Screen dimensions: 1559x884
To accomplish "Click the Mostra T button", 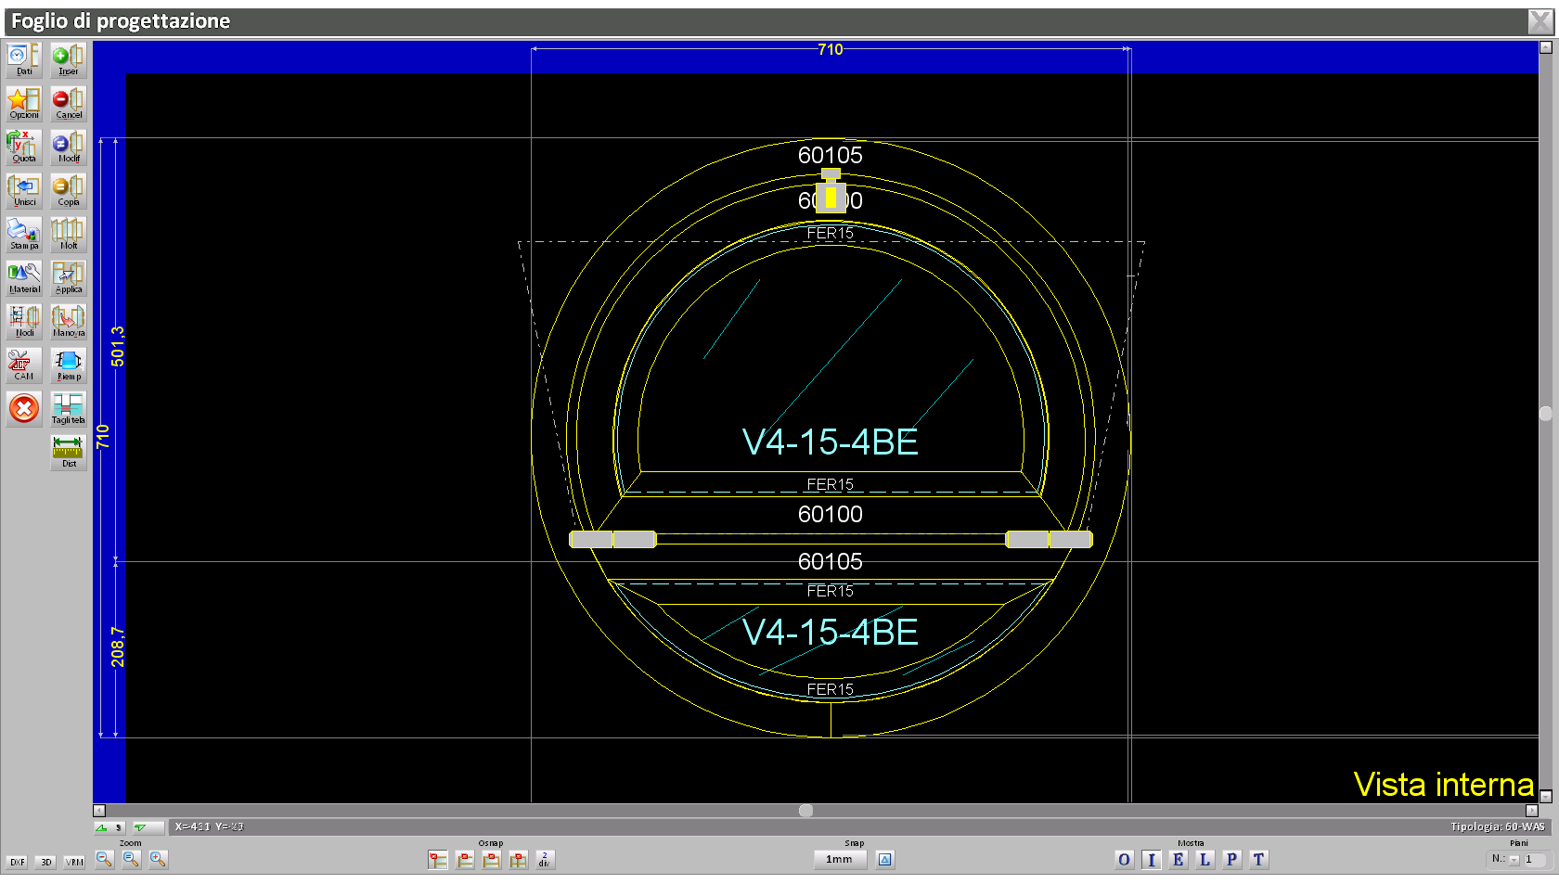I will click(1258, 860).
